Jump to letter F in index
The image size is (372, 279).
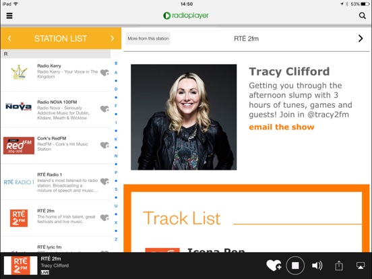pos(116,106)
